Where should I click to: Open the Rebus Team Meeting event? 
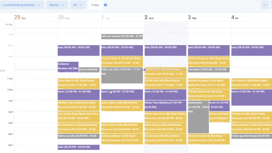[x=165, y=106]
